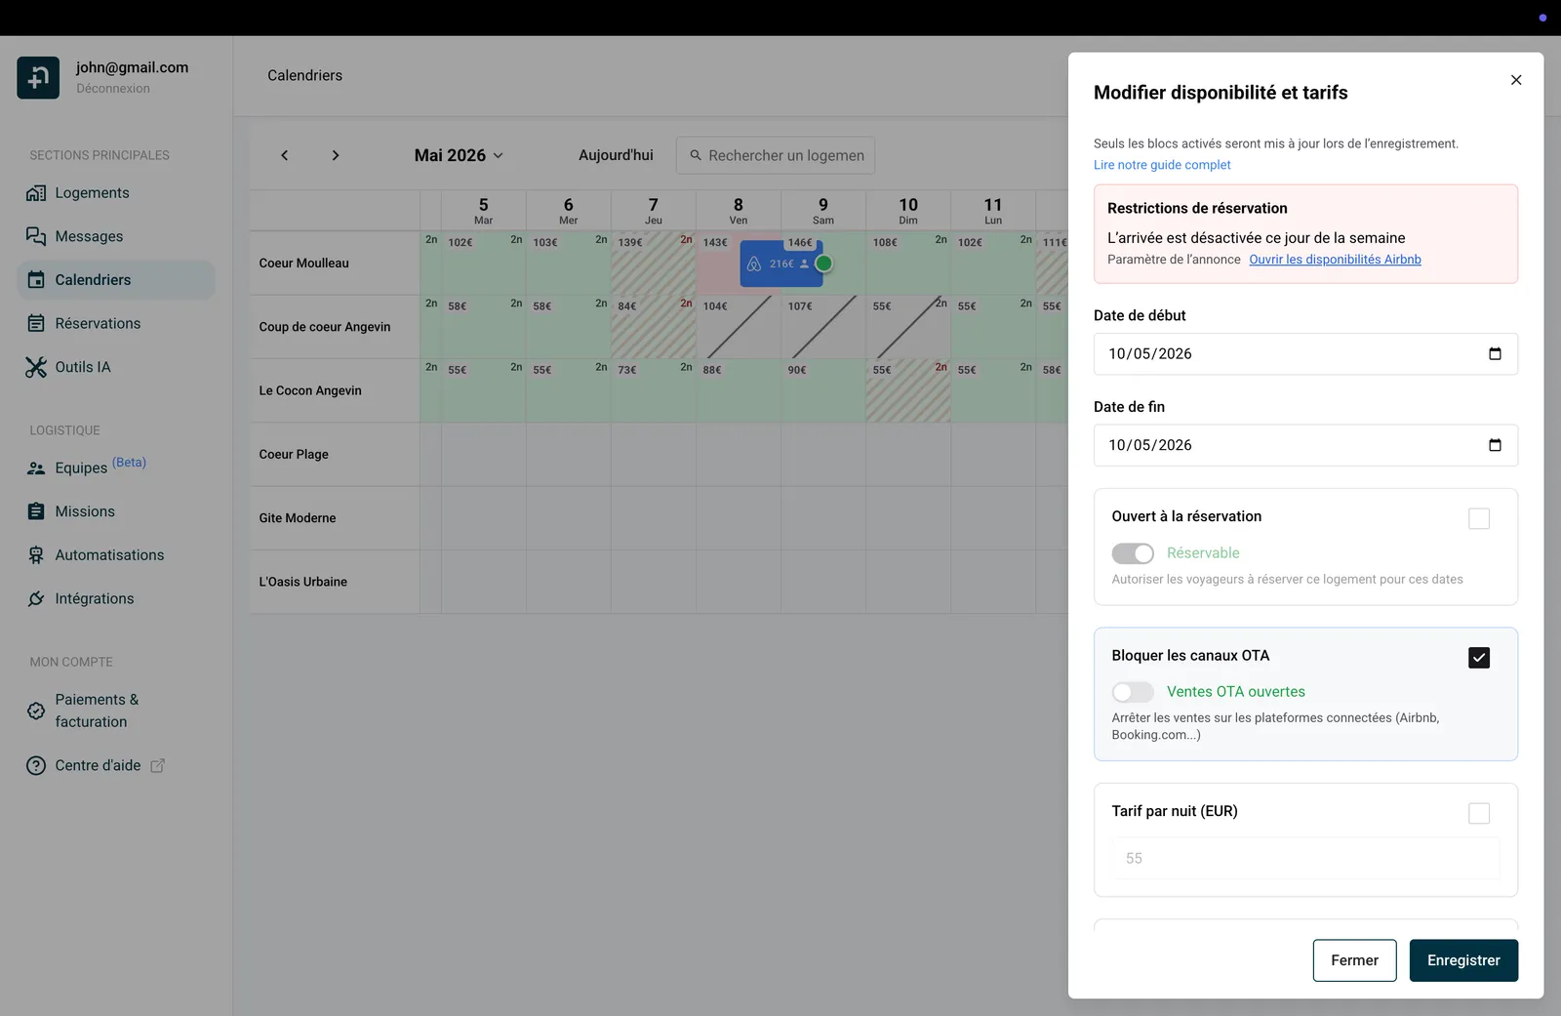Click the Outils IA tools icon
The image size is (1561, 1016).
pos(36,367)
